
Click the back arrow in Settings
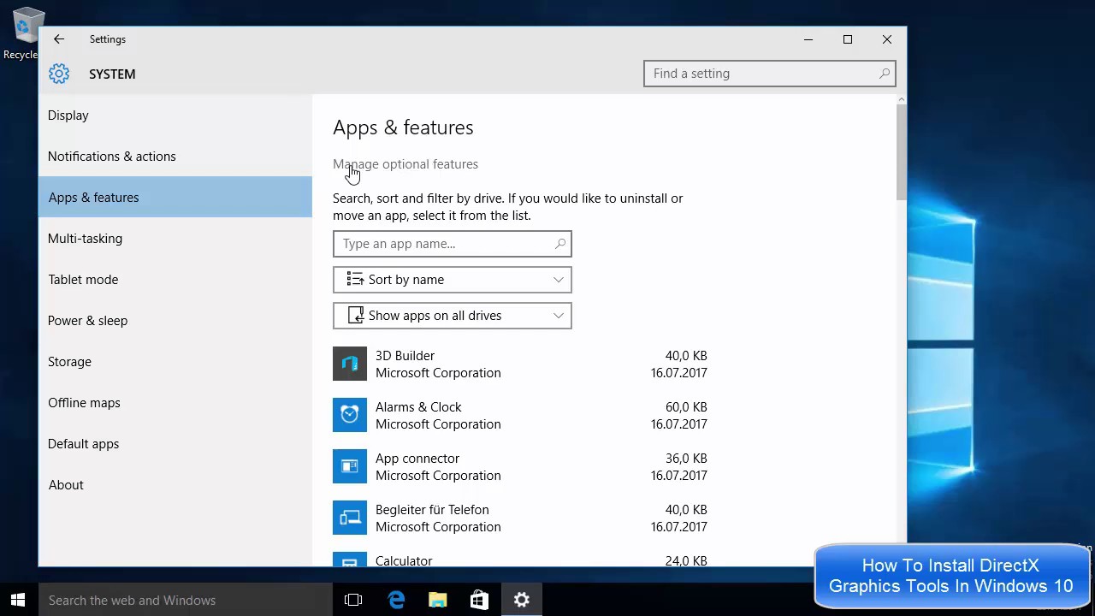point(58,39)
